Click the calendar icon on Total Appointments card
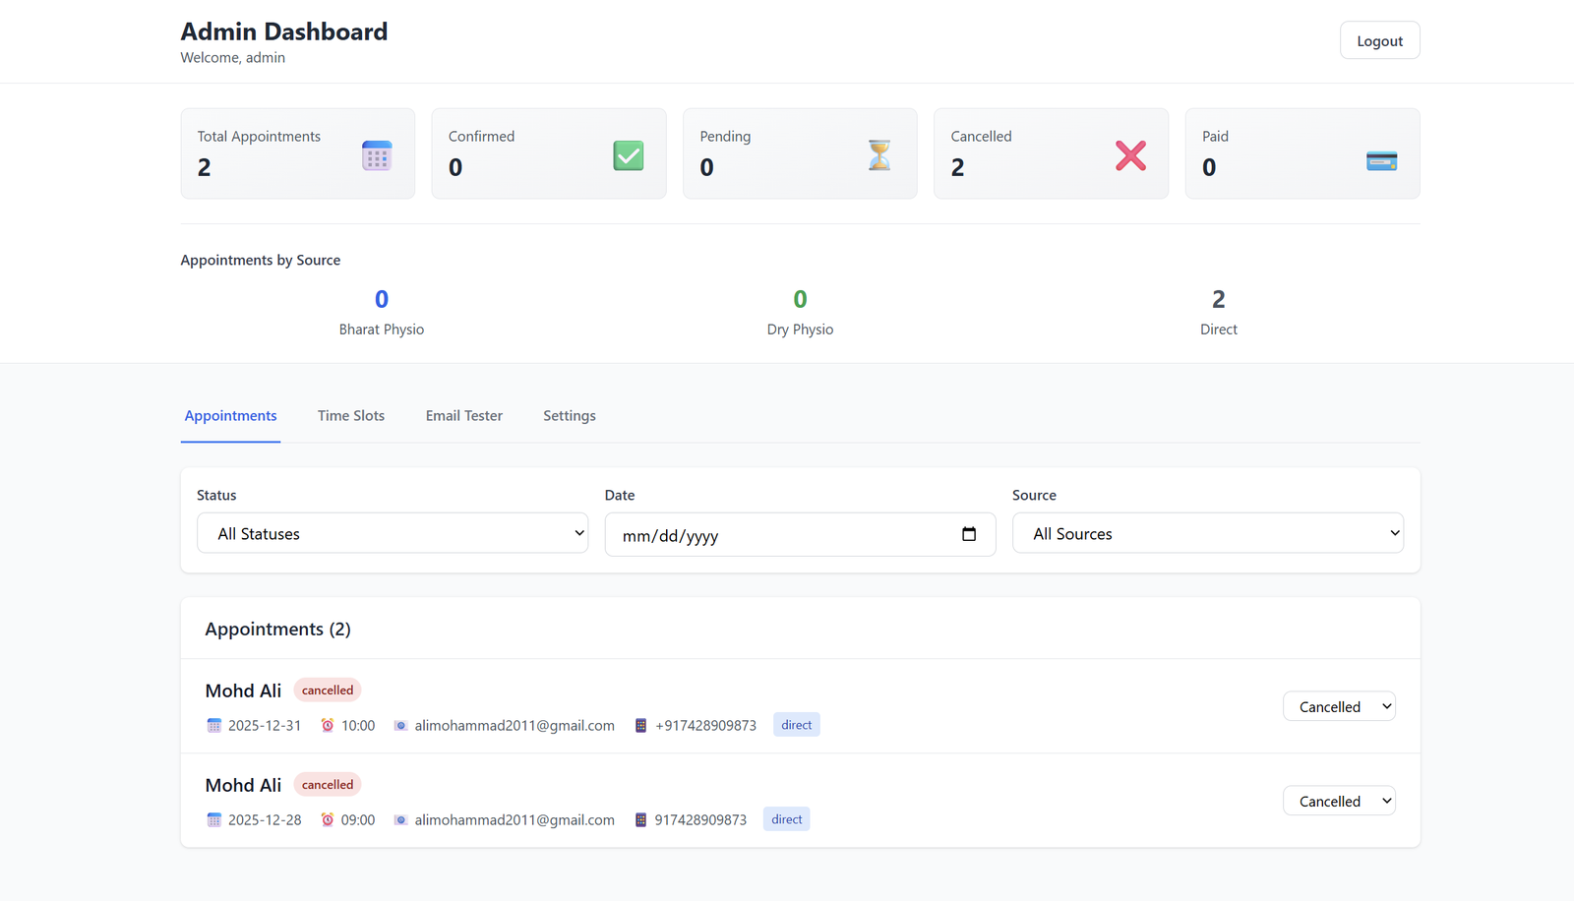The image size is (1574, 901). (377, 155)
